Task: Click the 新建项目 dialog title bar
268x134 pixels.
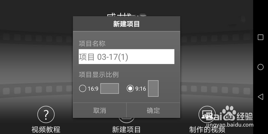Action: pyautogui.click(x=126, y=24)
